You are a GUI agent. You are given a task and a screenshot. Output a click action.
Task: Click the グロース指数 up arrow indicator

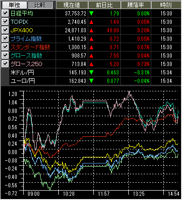[x=91, y=56]
